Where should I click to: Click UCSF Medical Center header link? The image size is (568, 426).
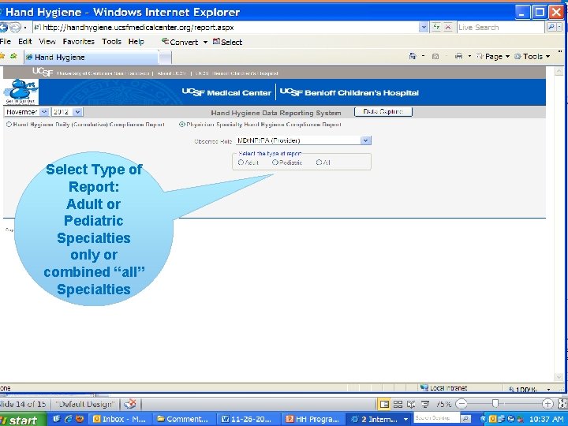click(x=226, y=93)
